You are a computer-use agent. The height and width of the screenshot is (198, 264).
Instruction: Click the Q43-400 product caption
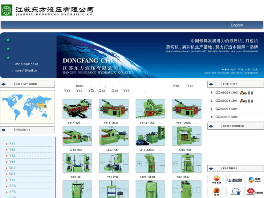click(x=76, y=150)
